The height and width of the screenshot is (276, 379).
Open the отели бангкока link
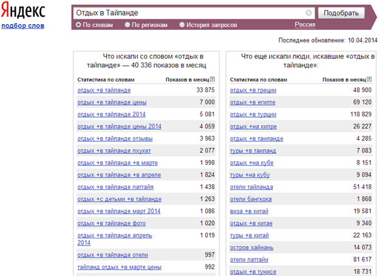(x=251, y=199)
